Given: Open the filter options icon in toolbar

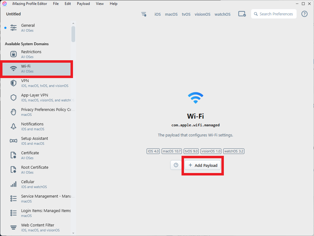Looking at the screenshot, I should pos(144,14).
